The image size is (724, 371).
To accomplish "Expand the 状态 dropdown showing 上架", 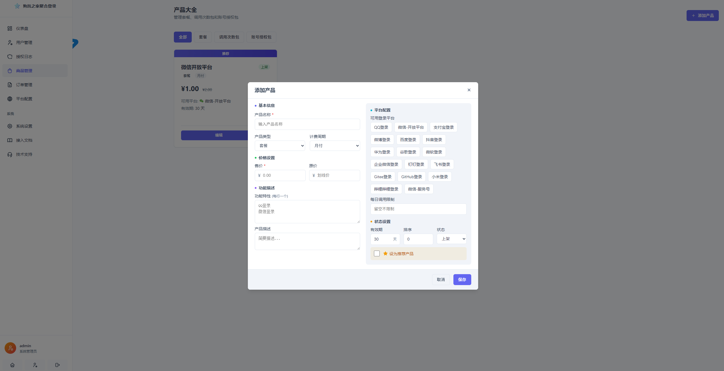I will tap(451, 239).
